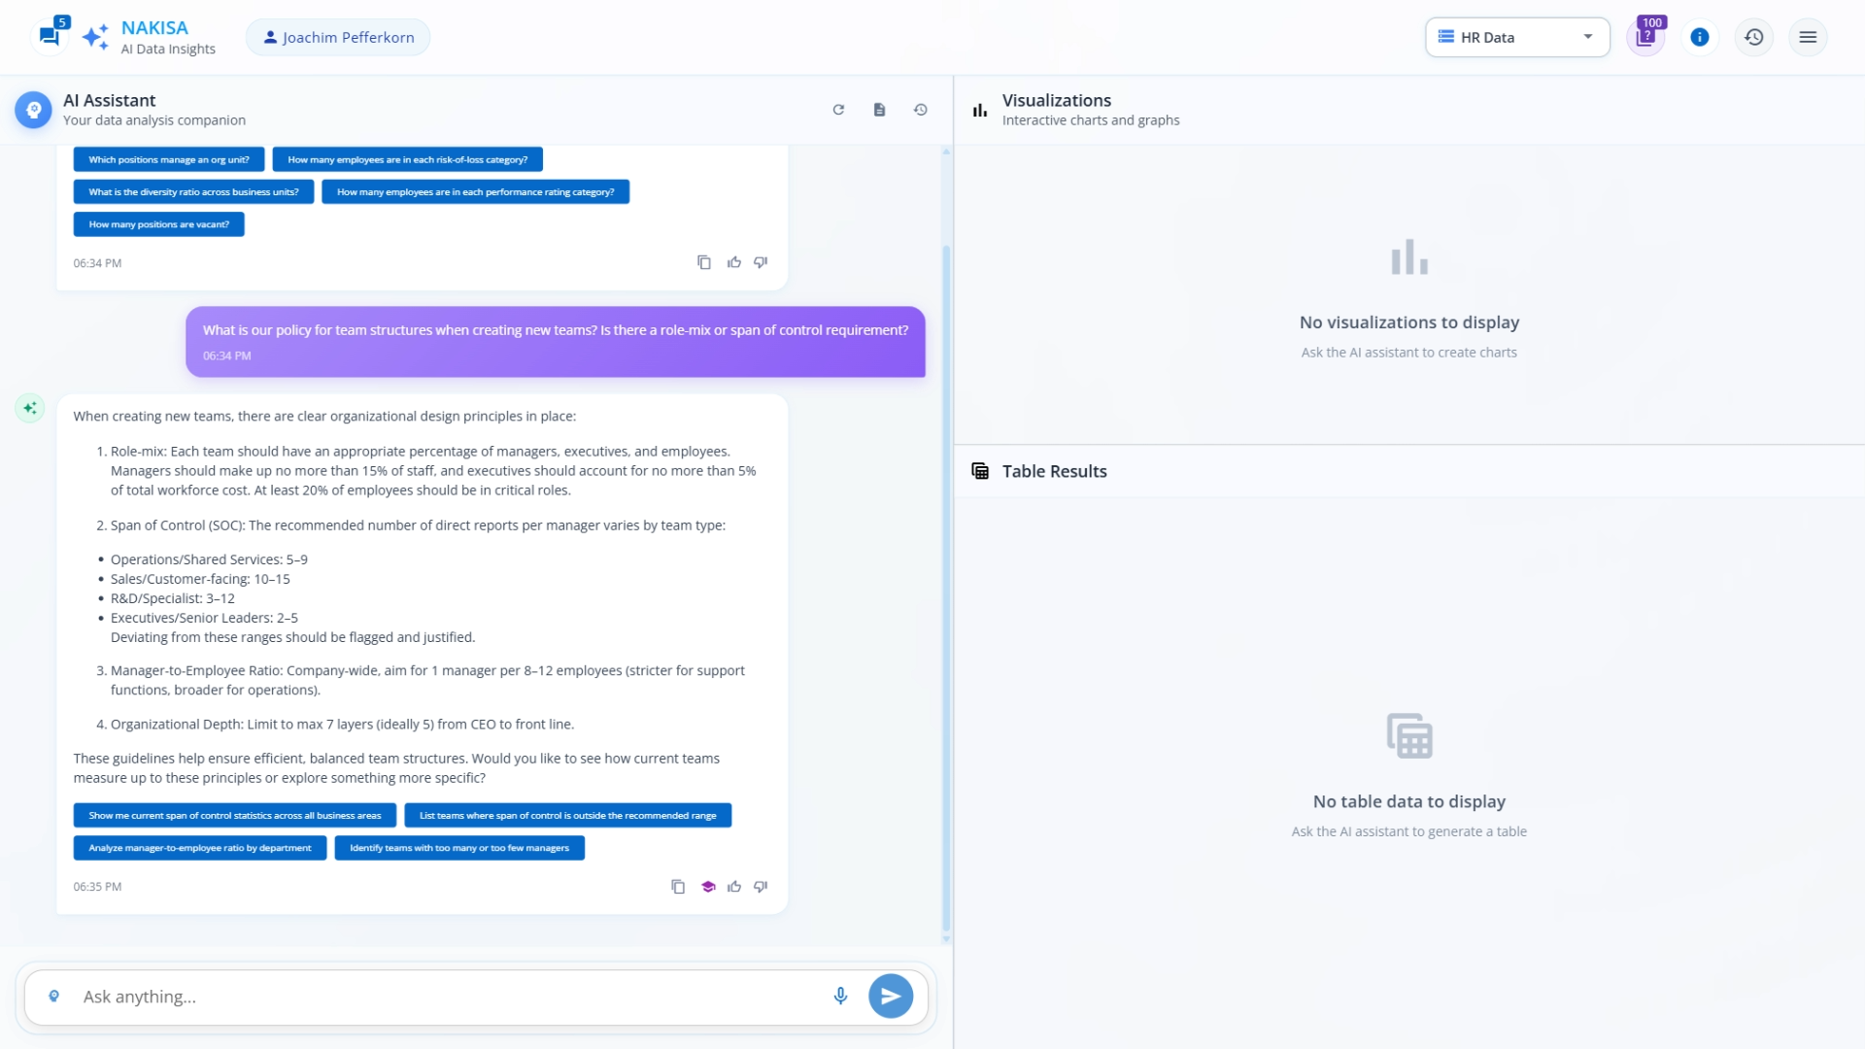The height and width of the screenshot is (1049, 1865).
Task: Thumbs up the 06:35 PM response
Action: click(x=734, y=887)
